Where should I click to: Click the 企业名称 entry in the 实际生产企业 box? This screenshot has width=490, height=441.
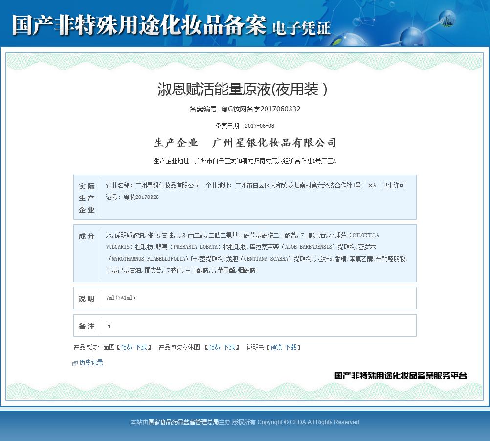[x=153, y=185]
